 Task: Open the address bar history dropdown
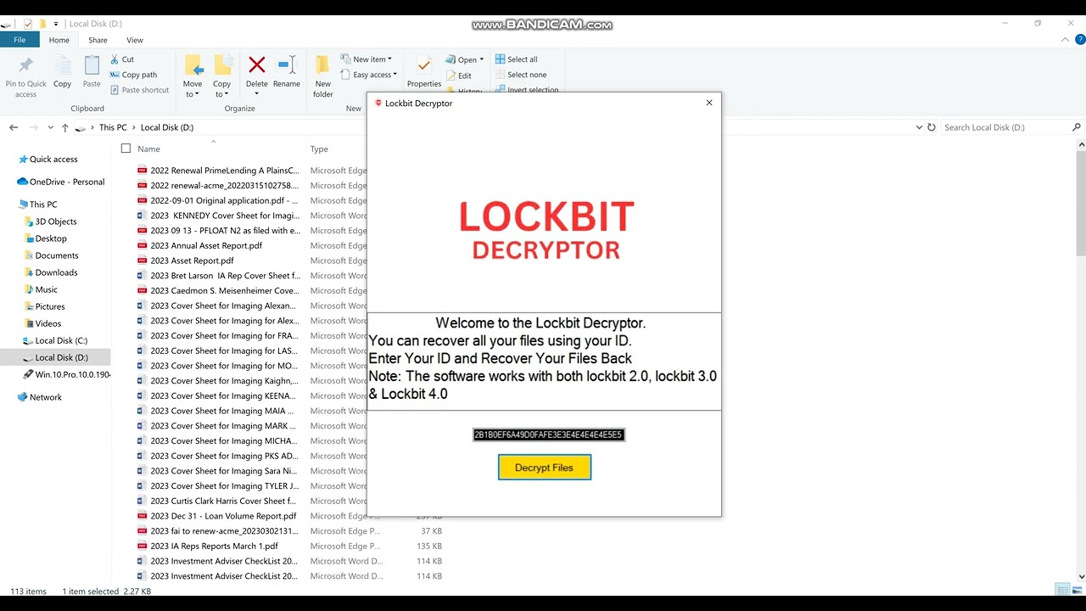[x=919, y=127]
